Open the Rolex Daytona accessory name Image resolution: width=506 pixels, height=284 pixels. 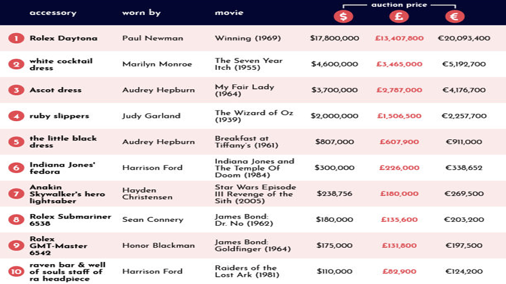[x=63, y=38]
